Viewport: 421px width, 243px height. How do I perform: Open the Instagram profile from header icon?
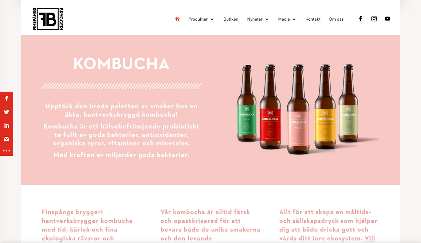(374, 19)
